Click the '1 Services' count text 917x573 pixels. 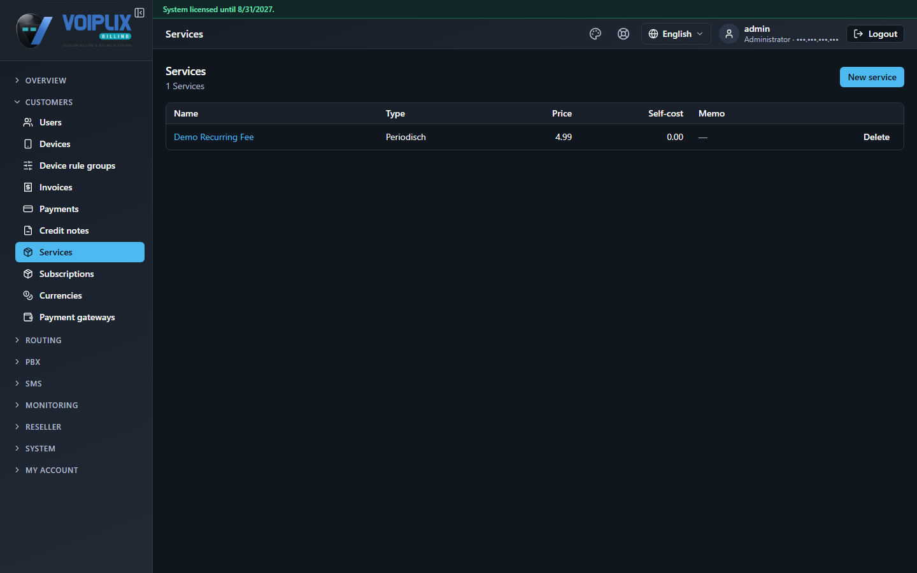185,86
